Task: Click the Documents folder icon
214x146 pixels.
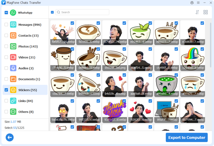Action: point(13,79)
